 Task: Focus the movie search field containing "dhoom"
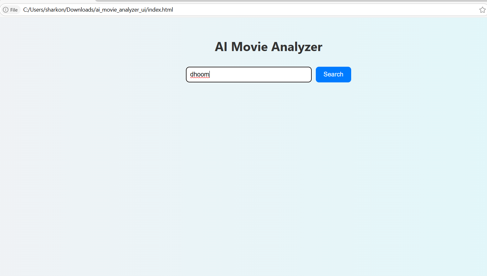tap(249, 75)
